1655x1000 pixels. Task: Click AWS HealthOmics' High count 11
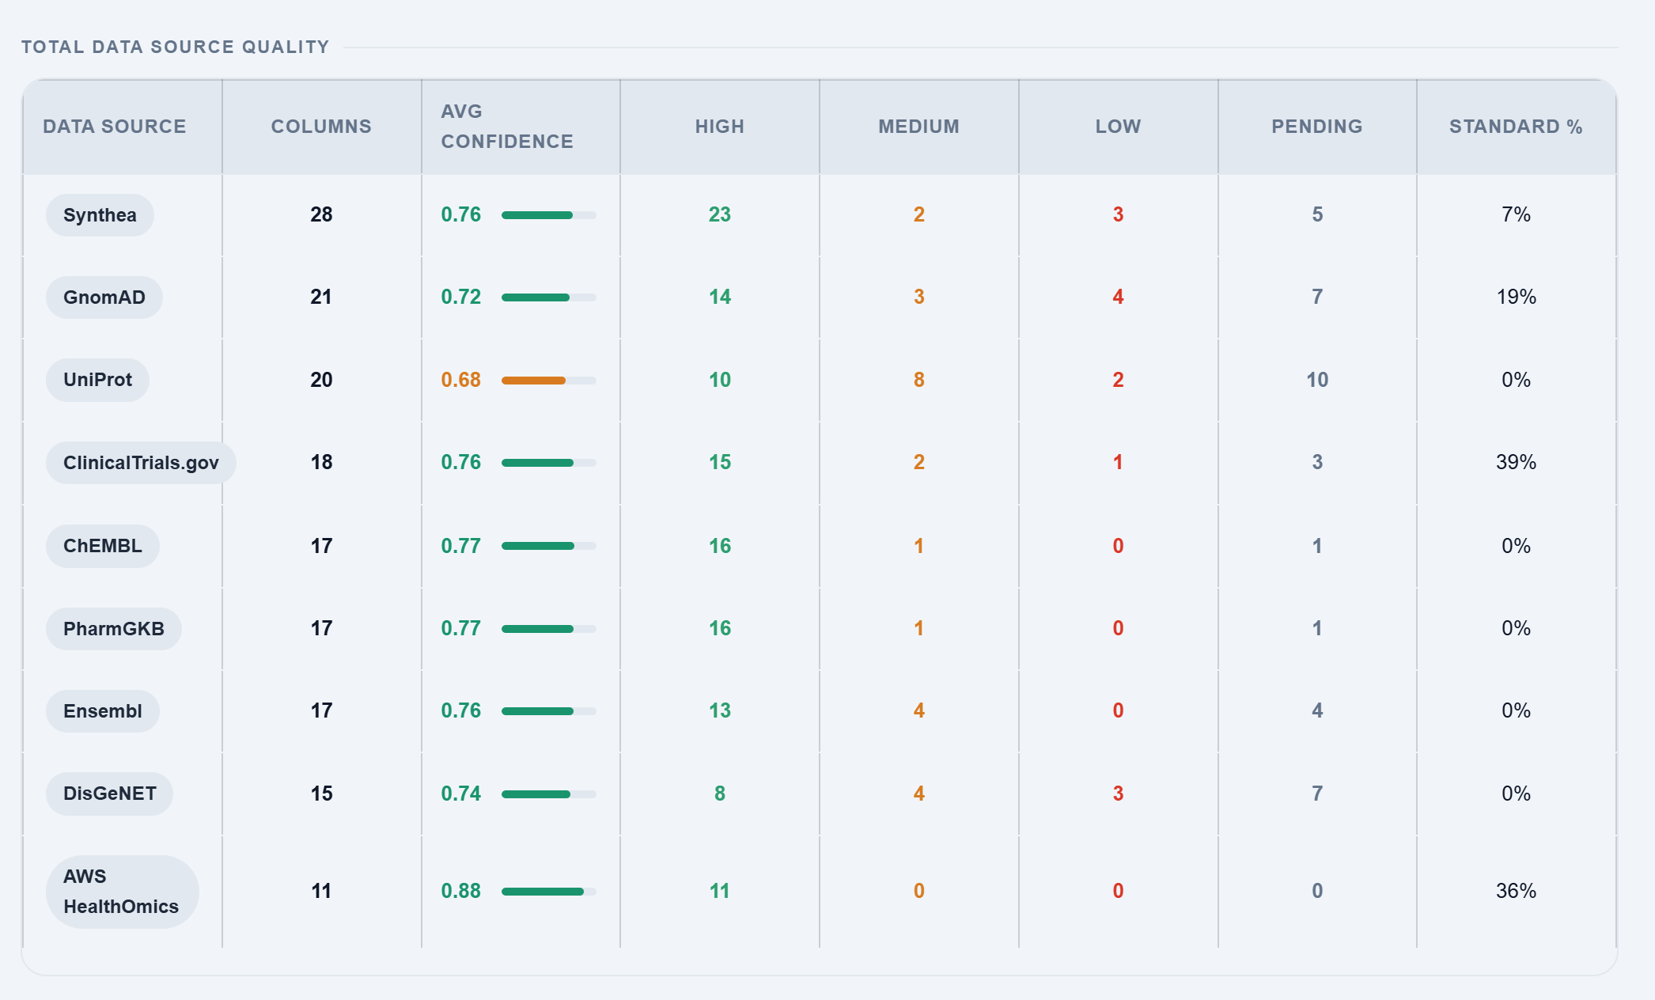coord(720,891)
